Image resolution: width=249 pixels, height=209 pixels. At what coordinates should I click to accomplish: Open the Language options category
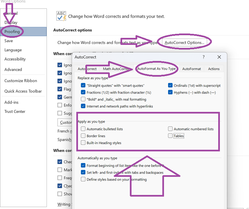tap(13, 50)
